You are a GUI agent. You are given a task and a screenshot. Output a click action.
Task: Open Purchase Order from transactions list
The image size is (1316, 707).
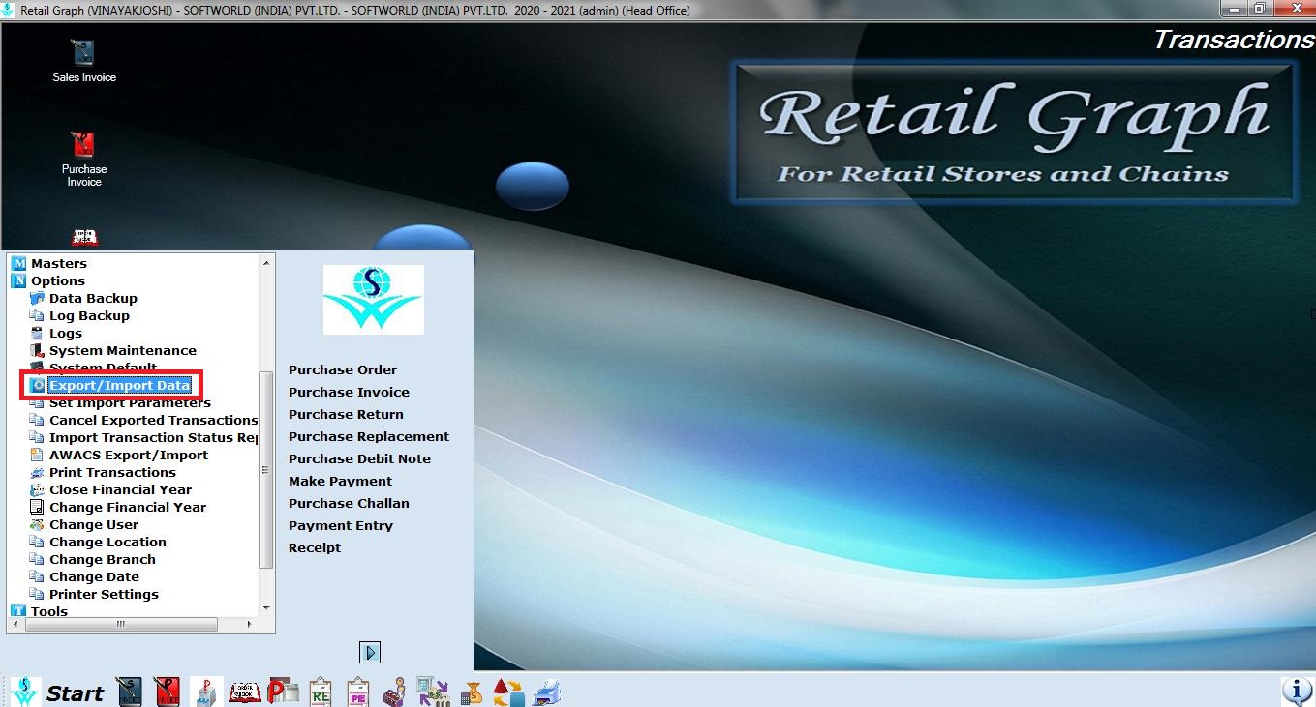tap(343, 369)
